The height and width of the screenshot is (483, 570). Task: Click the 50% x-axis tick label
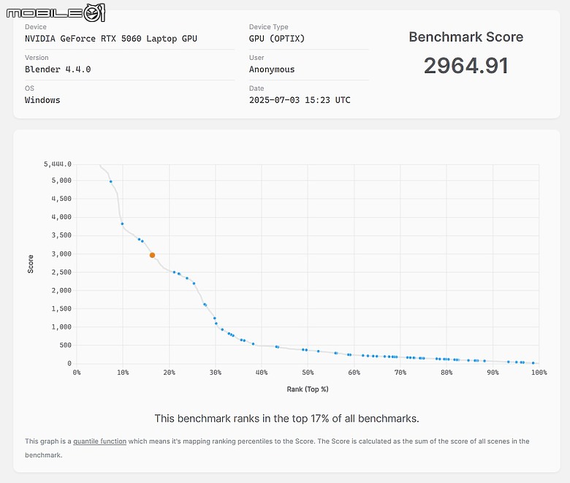[x=308, y=373]
